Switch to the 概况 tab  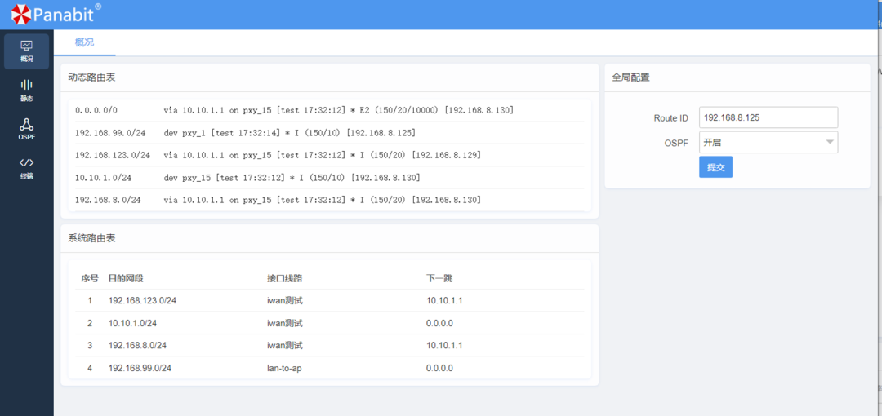click(84, 42)
